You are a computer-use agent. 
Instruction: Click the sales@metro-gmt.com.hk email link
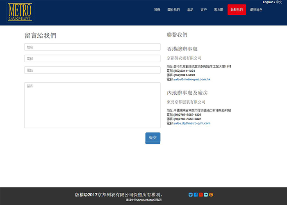tap(192, 79)
